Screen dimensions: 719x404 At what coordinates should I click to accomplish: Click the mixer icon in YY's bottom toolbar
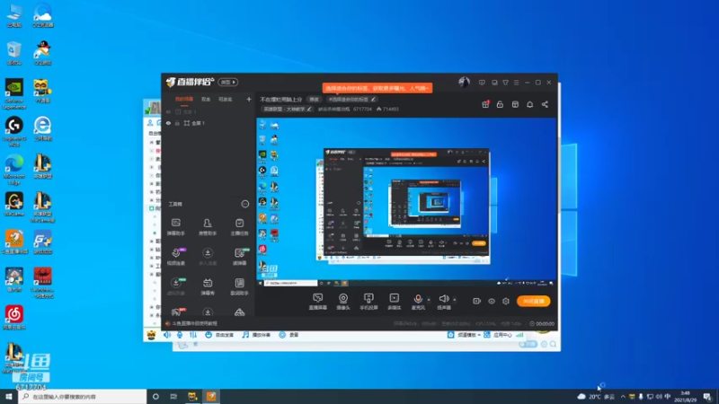pyautogui.click(x=193, y=335)
